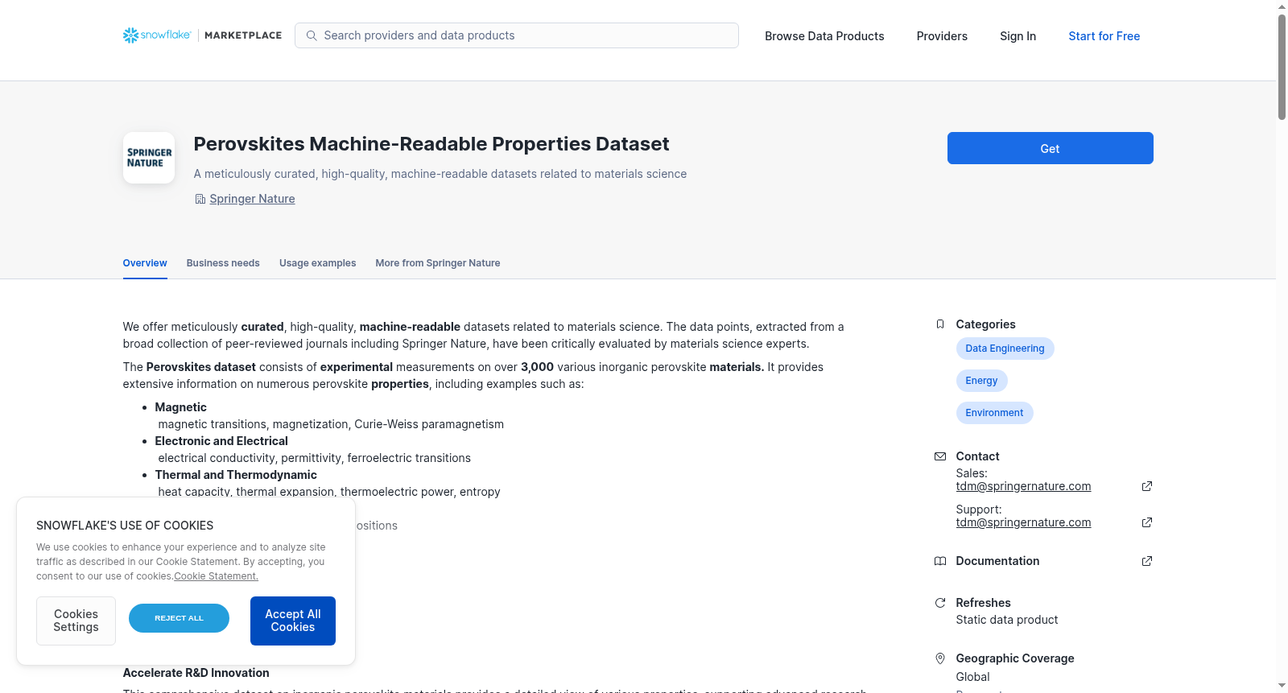Click the 'Accelerate R&D Innovation' heading
The width and height of the screenshot is (1288, 693).
(x=196, y=673)
